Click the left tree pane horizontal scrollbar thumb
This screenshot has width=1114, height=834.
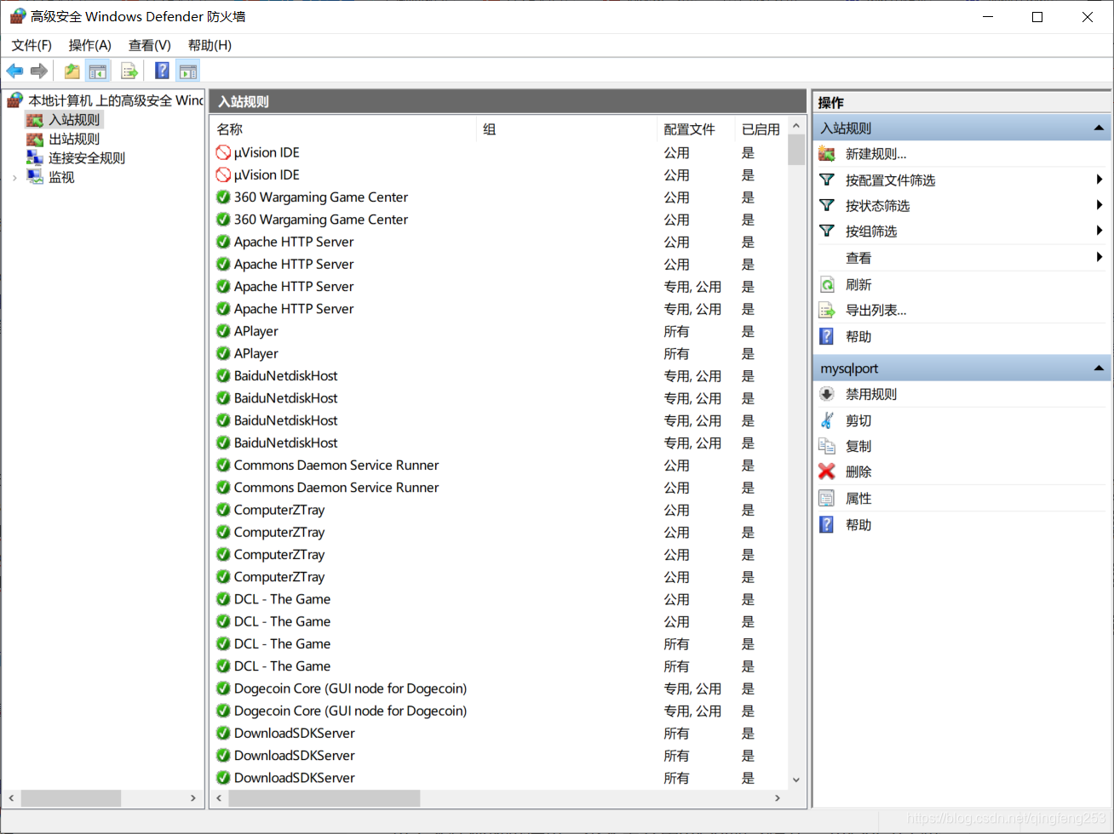[71, 798]
